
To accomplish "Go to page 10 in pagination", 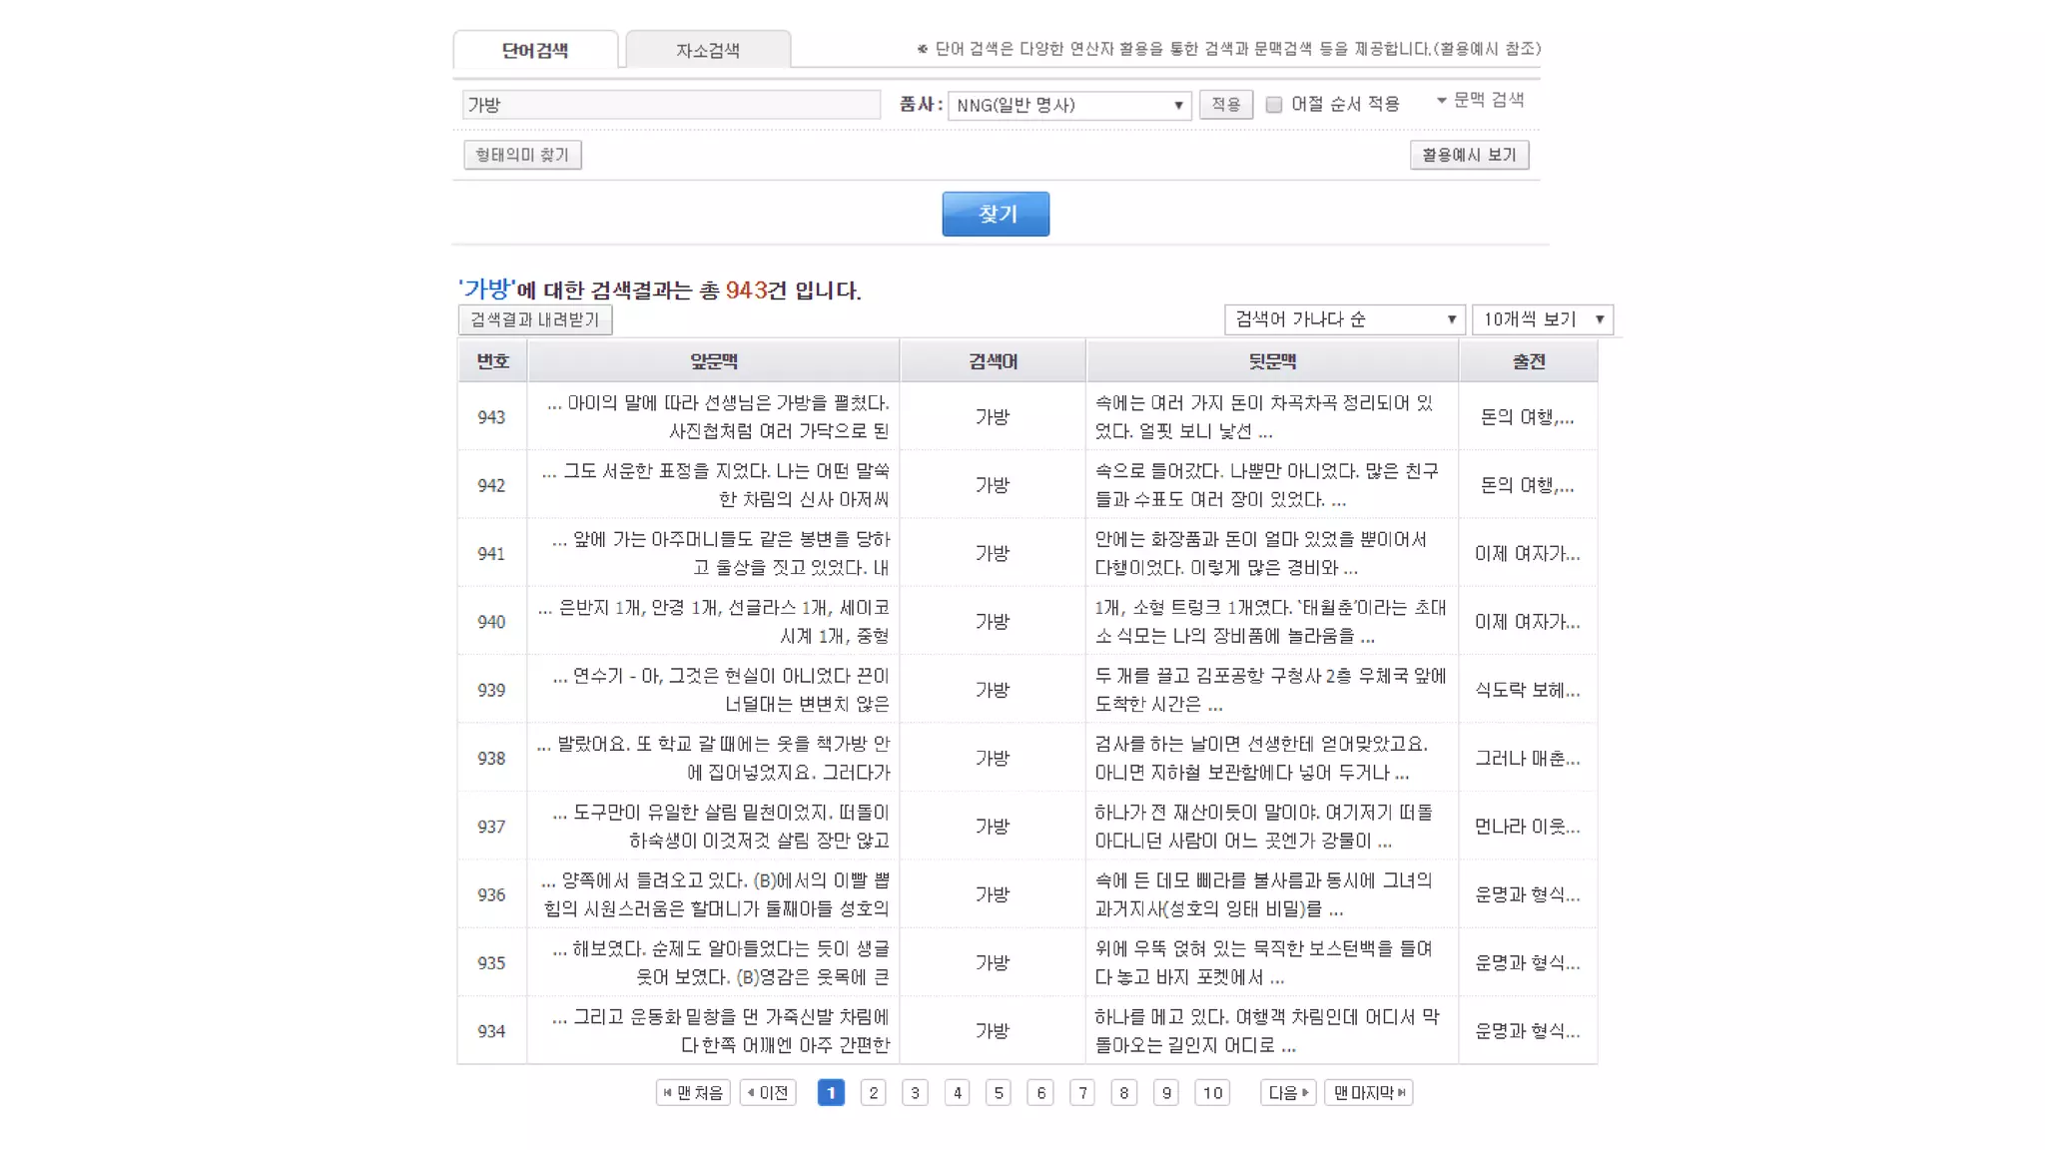I will (x=1212, y=1092).
